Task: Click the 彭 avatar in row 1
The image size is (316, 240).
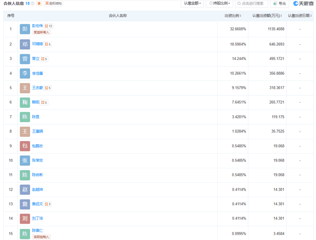Action: [25, 29]
